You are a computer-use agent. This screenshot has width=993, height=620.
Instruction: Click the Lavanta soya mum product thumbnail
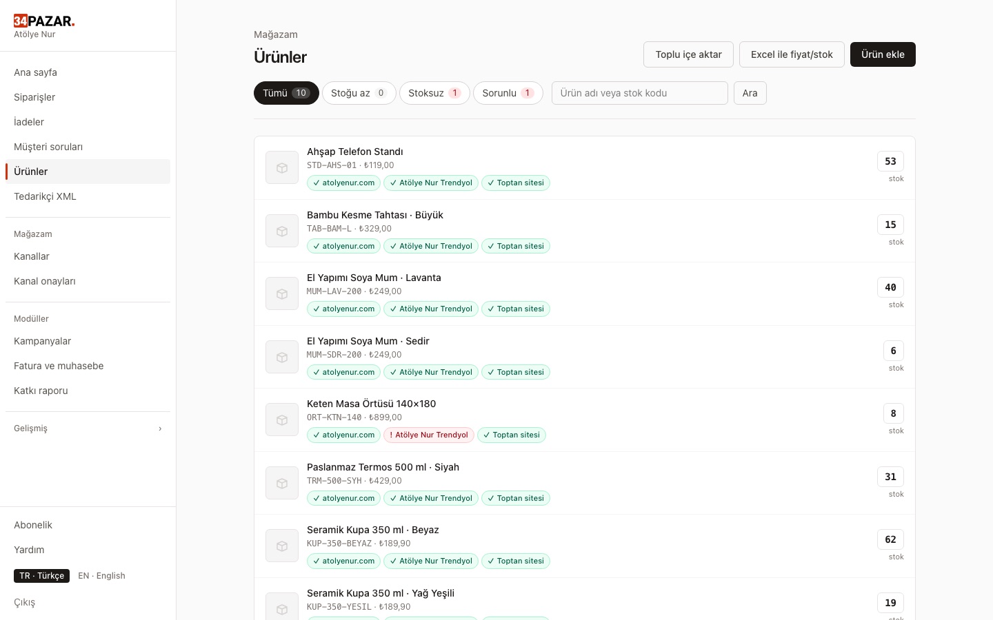pos(282,293)
